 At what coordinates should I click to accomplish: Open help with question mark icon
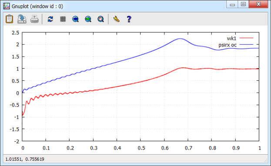129,19
